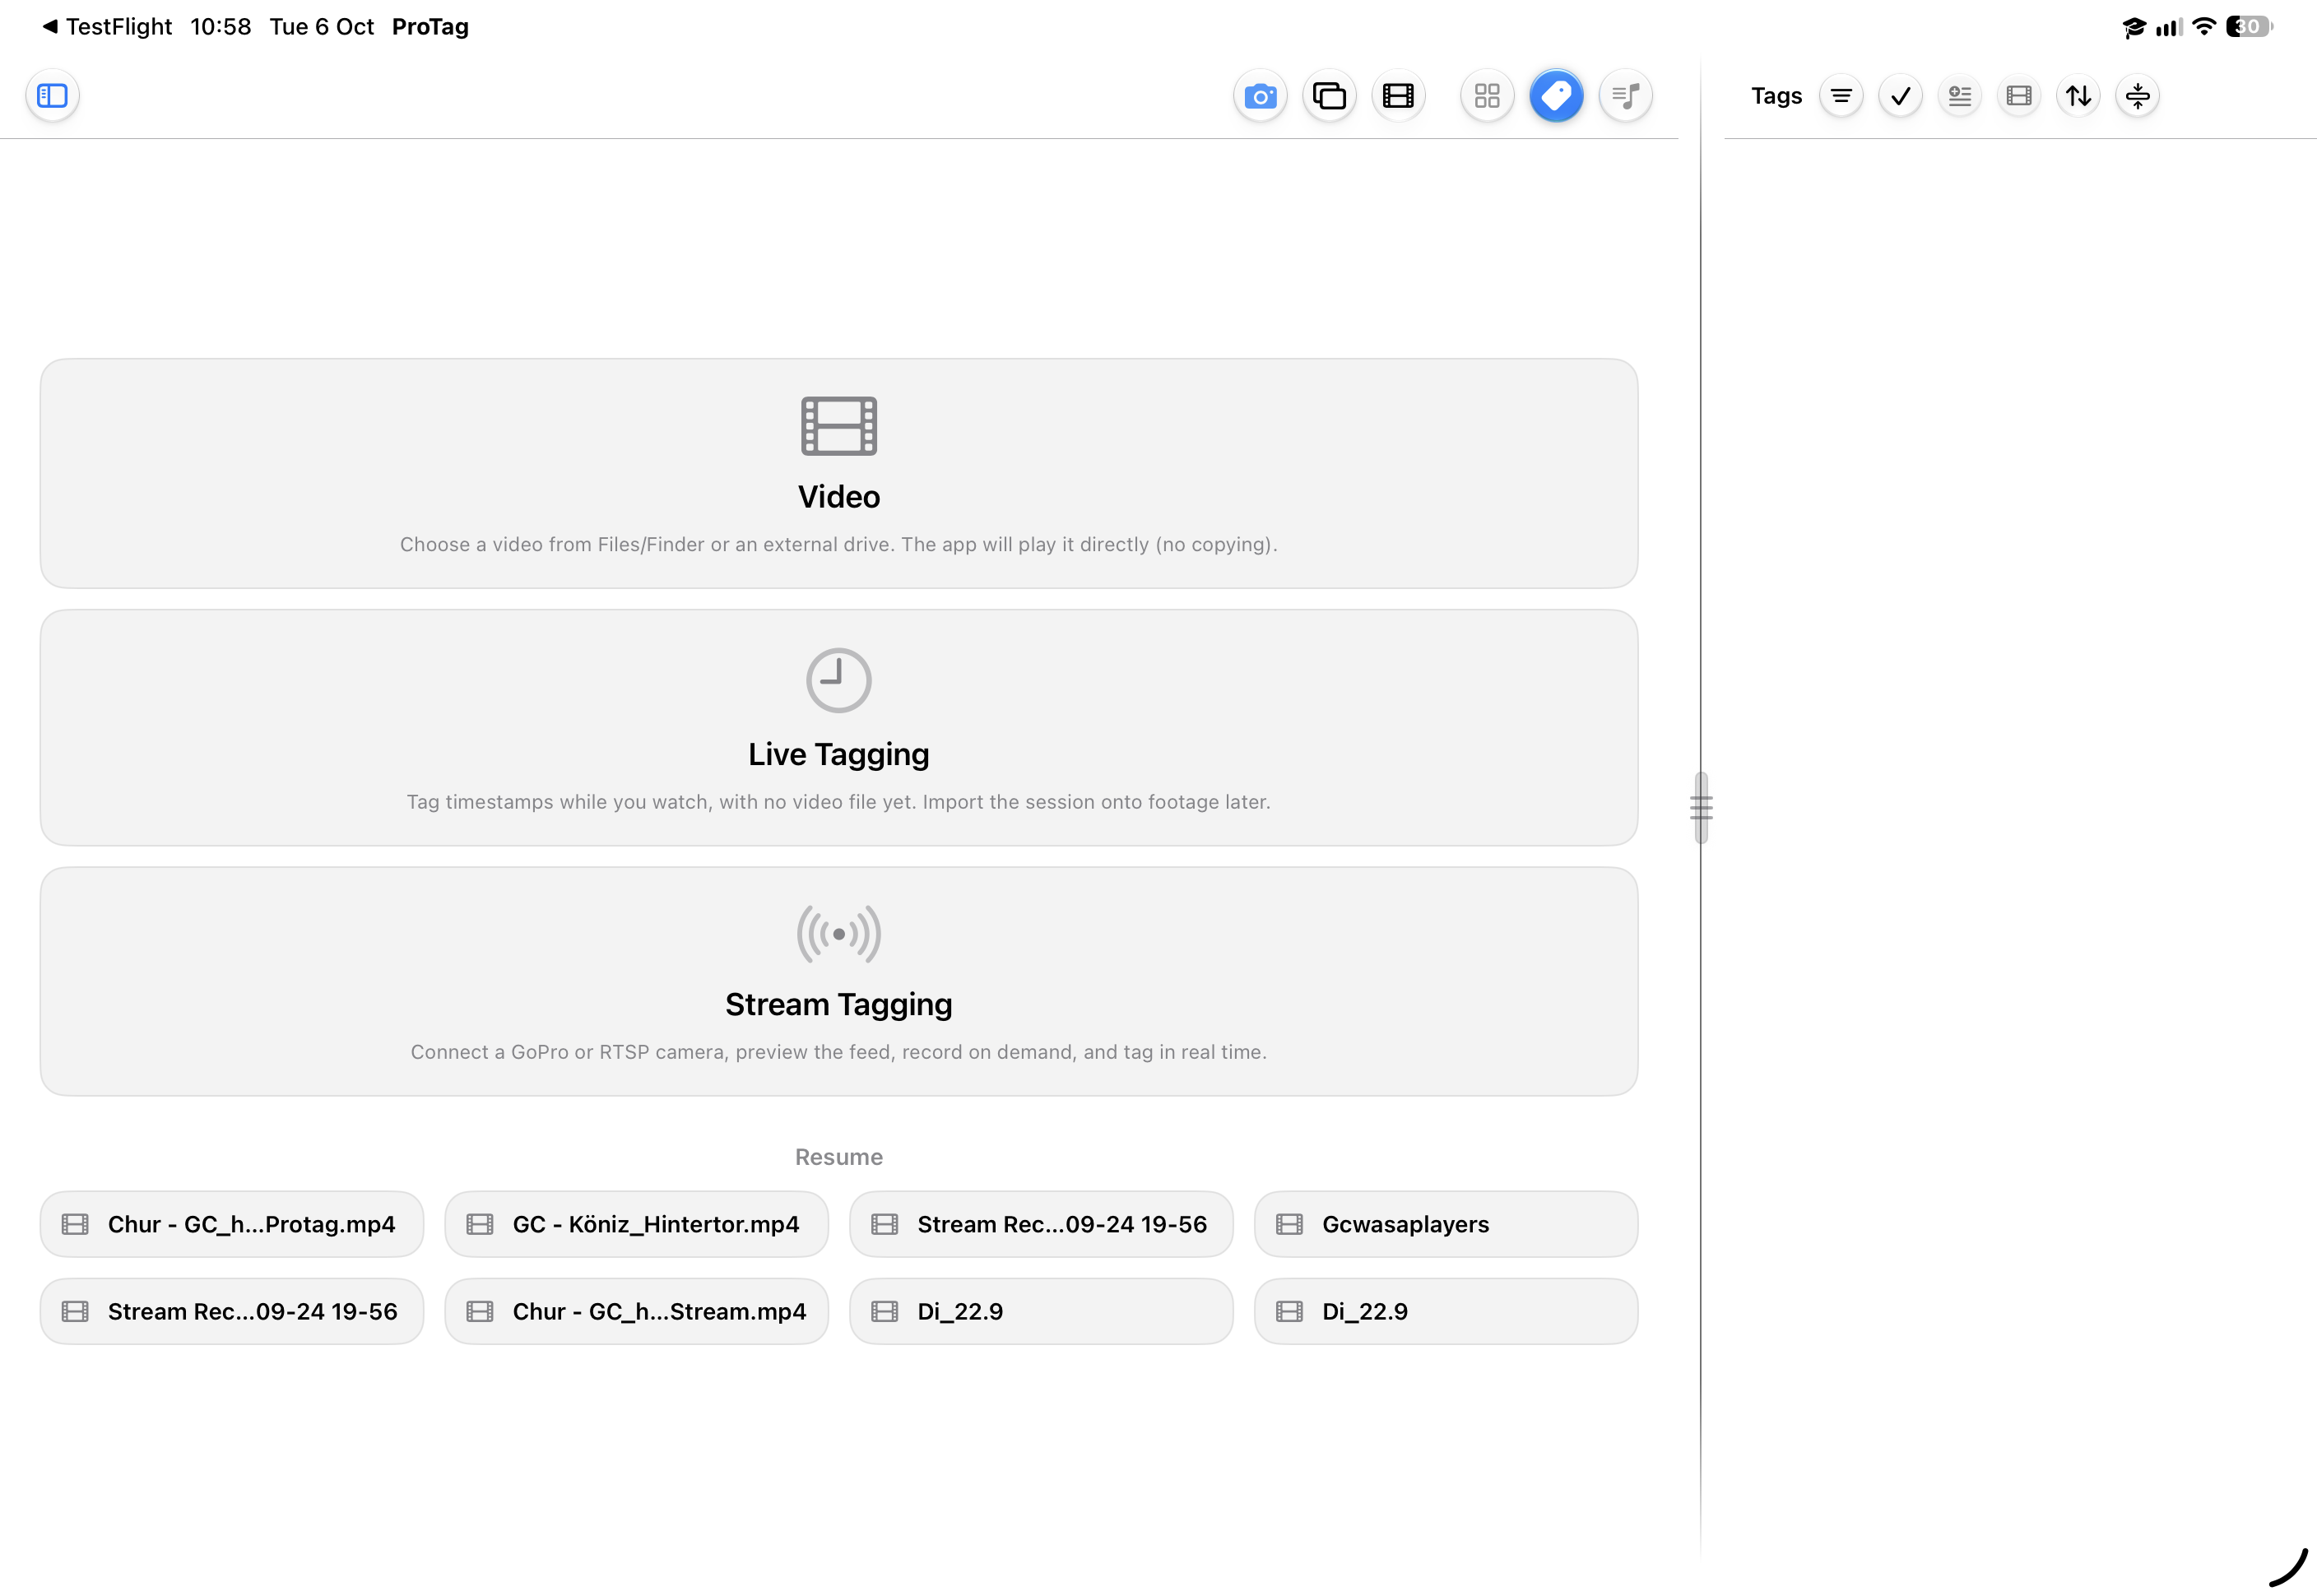Click the film strip toolbar icon
Screen dimensions: 2317x1596
[1398, 96]
